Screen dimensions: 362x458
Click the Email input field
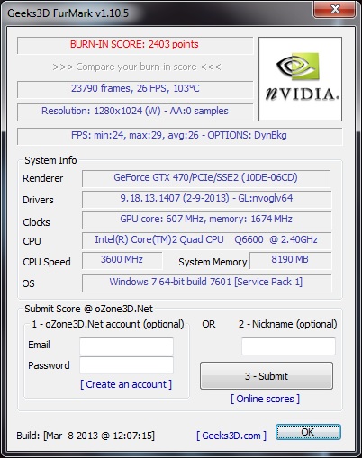pos(126,346)
